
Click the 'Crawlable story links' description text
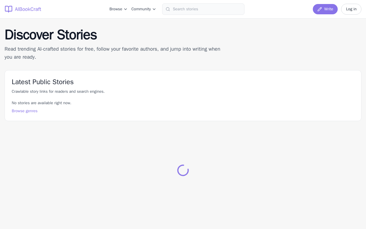click(x=58, y=92)
